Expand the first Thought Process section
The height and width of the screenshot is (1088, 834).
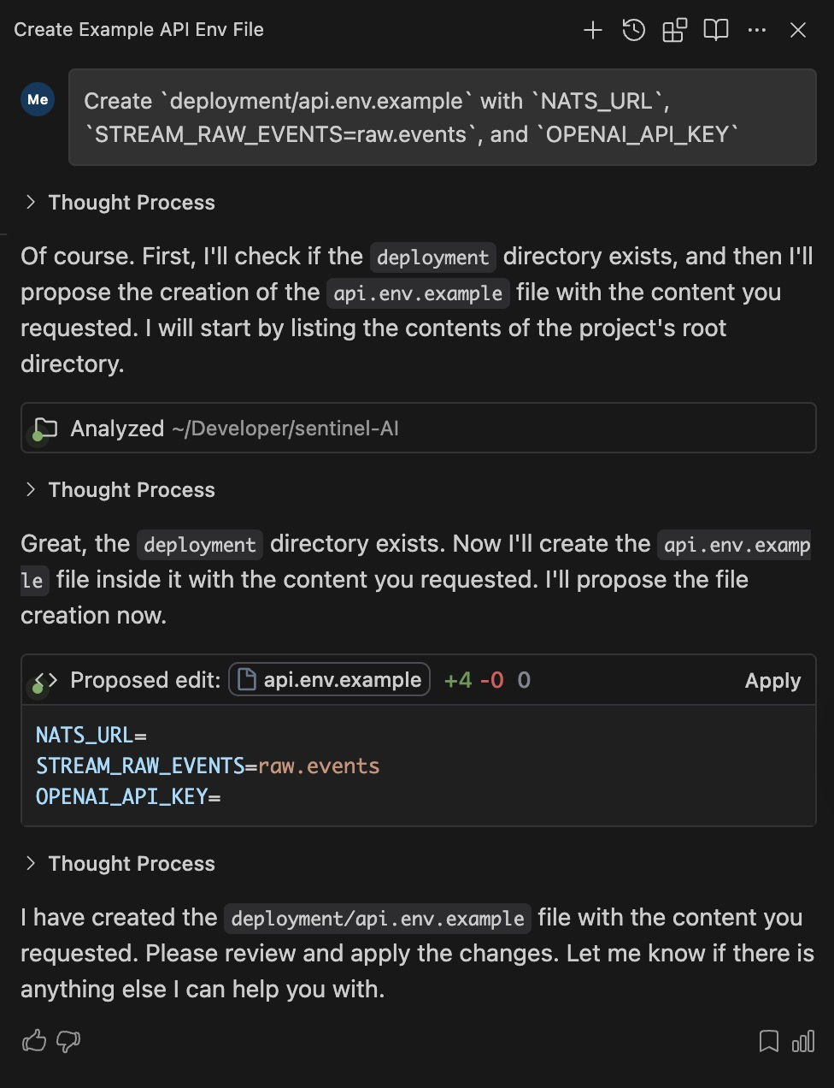pyautogui.click(x=120, y=203)
